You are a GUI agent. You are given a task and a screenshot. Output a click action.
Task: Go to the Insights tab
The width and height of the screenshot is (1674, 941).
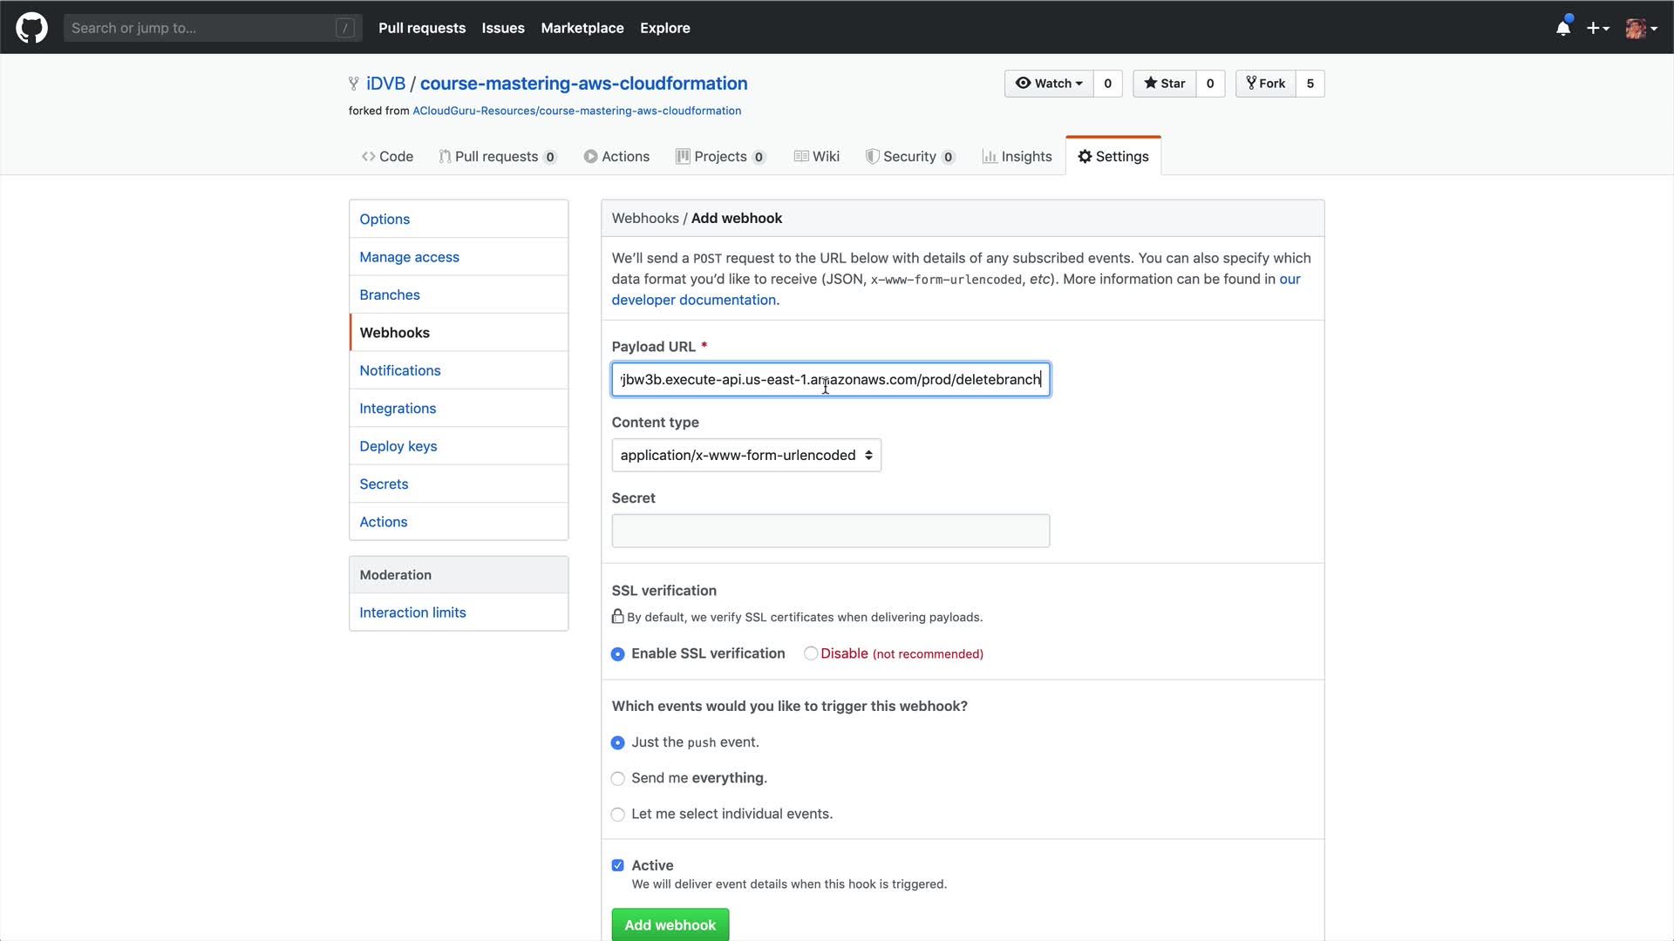click(x=1017, y=157)
